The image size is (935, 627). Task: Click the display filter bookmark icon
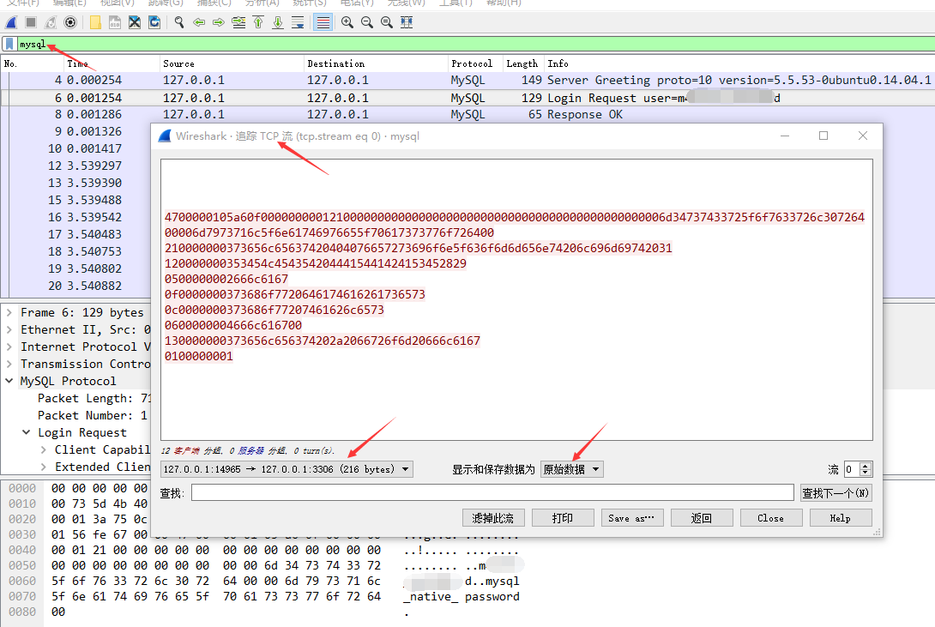pyautogui.click(x=9, y=44)
